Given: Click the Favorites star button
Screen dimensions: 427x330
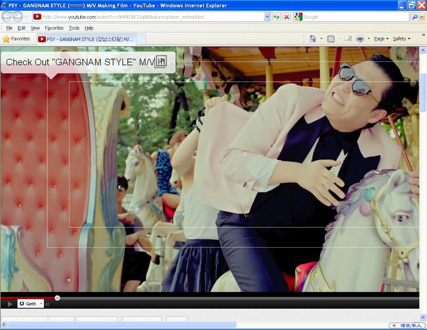Looking at the screenshot, I should (x=16, y=39).
